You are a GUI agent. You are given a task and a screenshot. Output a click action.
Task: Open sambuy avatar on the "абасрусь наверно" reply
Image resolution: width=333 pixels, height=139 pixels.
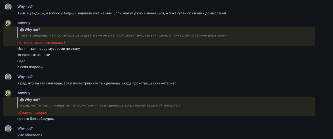8,93
